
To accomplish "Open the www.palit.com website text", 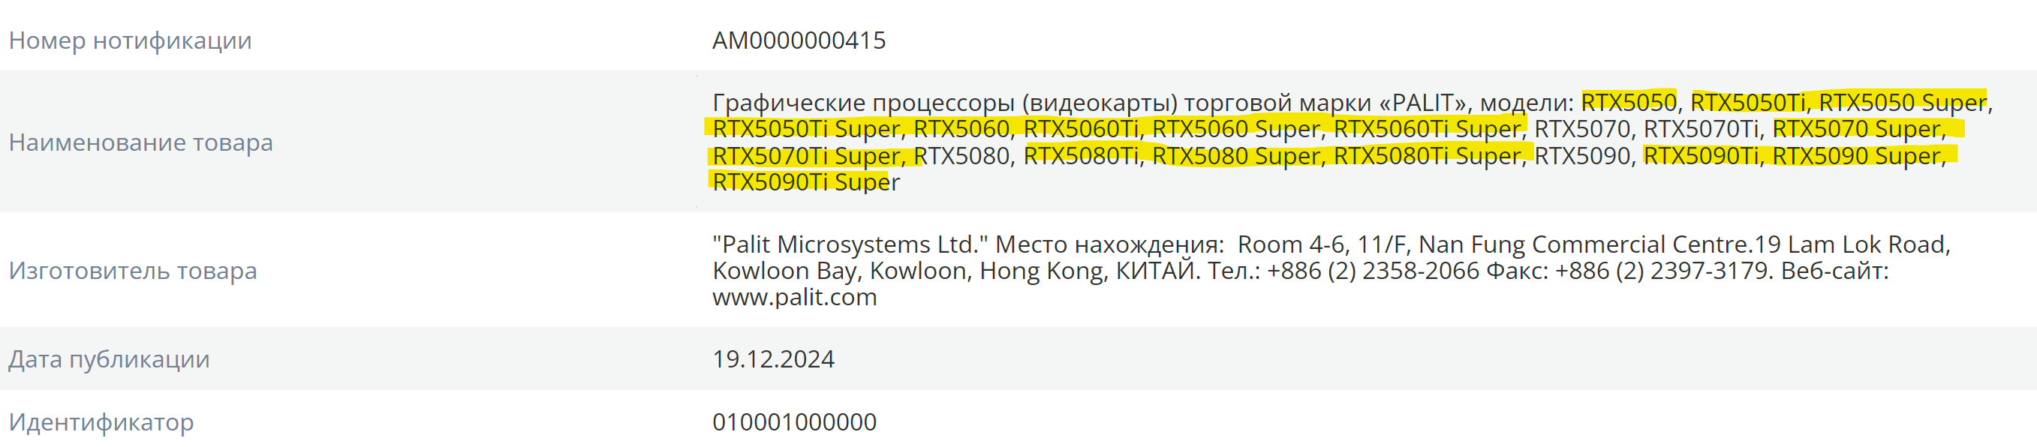I will pyautogui.click(x=795, y=298).
